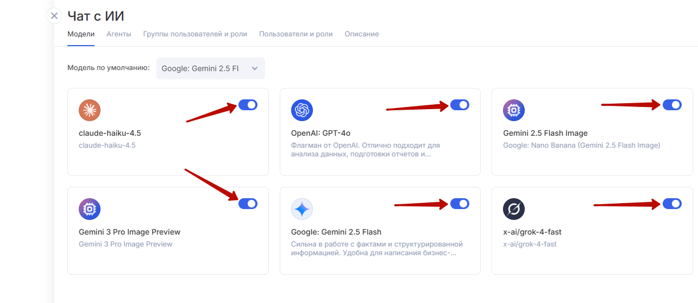Click the claude-haiku-4.5 card title
Viewport: 698px width, 303px height.
pyautogui.click(x=110, y=133)
